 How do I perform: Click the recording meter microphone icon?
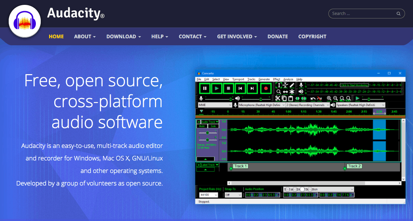(301, 85)
